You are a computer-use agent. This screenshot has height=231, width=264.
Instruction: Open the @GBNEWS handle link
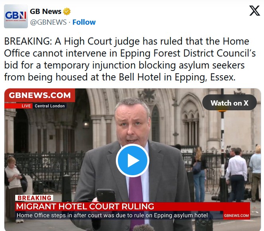click(48, 22)
